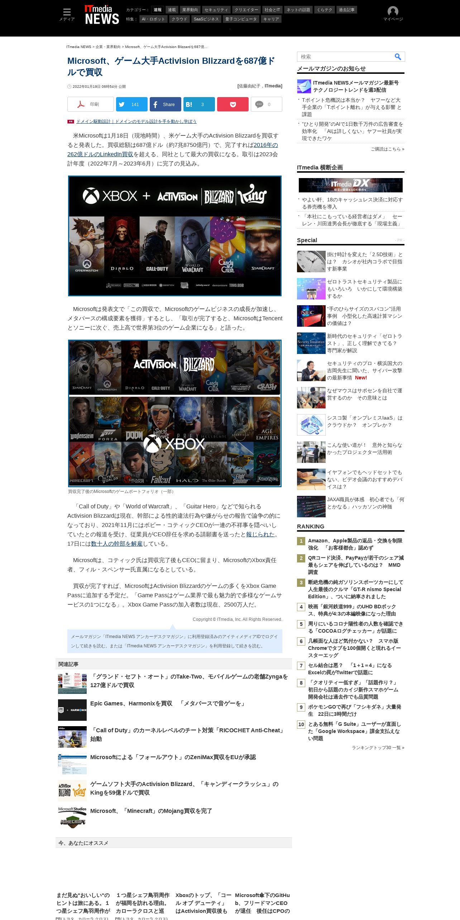Image resolution: width=460 pixels, height=920 pixels.
Task: Open くらテク category
Action: pos(325,10)
